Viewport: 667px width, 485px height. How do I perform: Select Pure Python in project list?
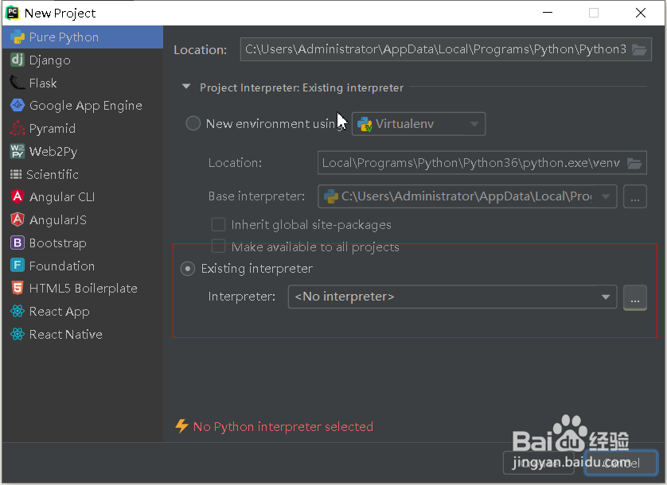64,37
